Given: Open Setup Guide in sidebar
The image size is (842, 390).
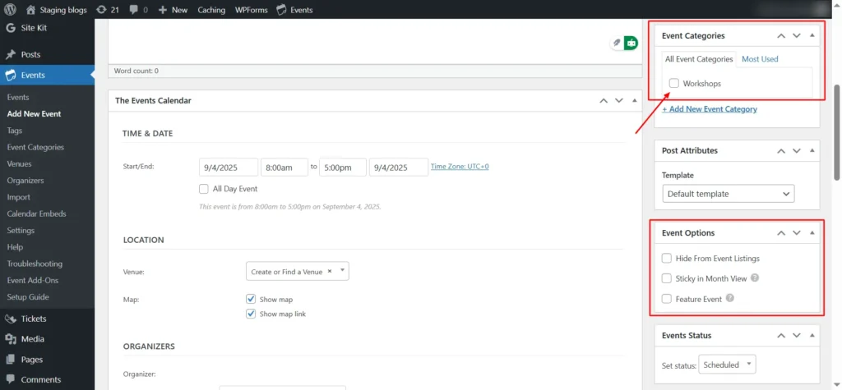Looking at the screenshot, I should pyautogui.click(x=28, y=297).
